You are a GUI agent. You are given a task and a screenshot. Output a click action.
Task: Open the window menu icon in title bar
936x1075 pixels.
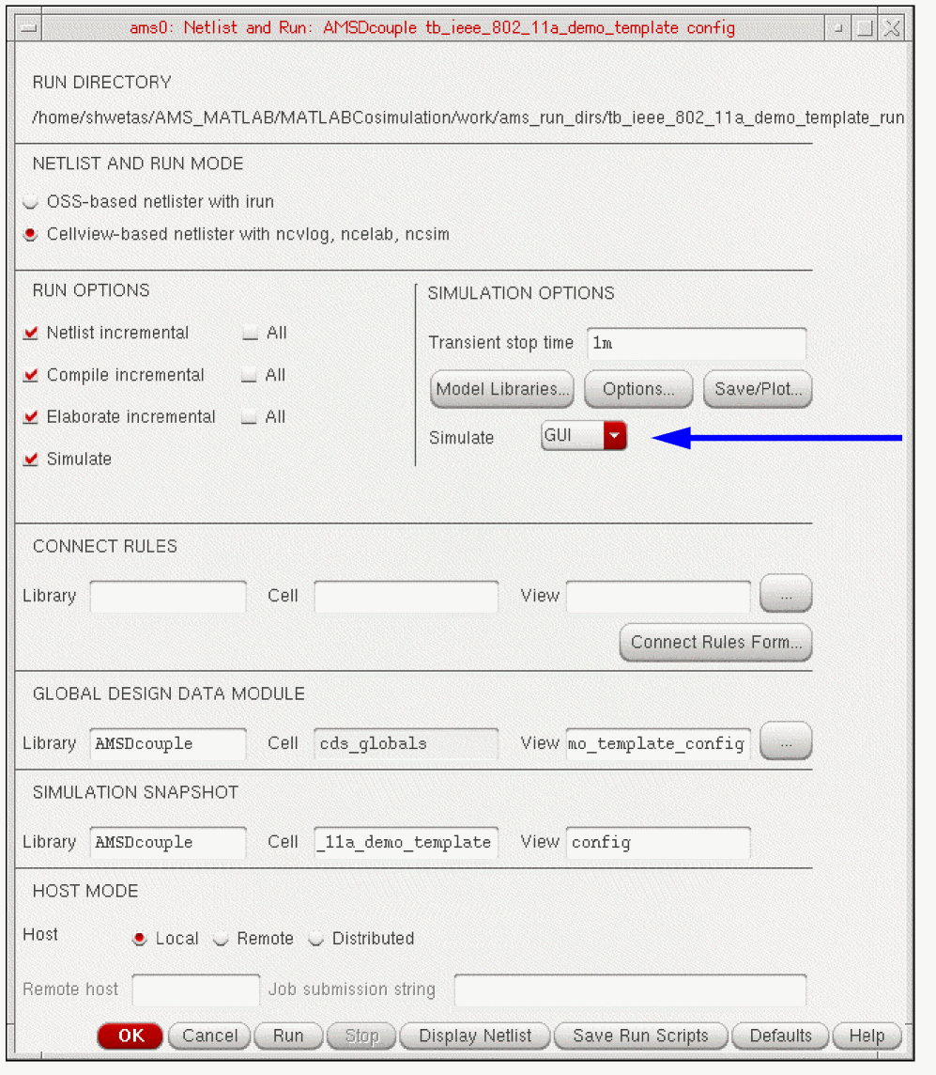click(x=29, y=28)
